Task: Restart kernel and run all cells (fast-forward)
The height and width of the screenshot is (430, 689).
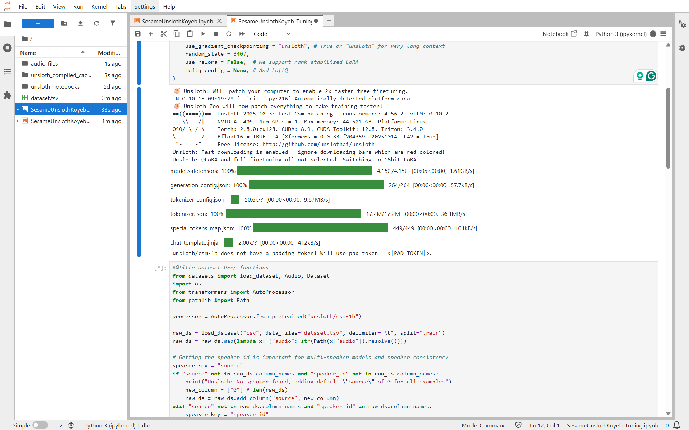Action: (x=242, y=33)
